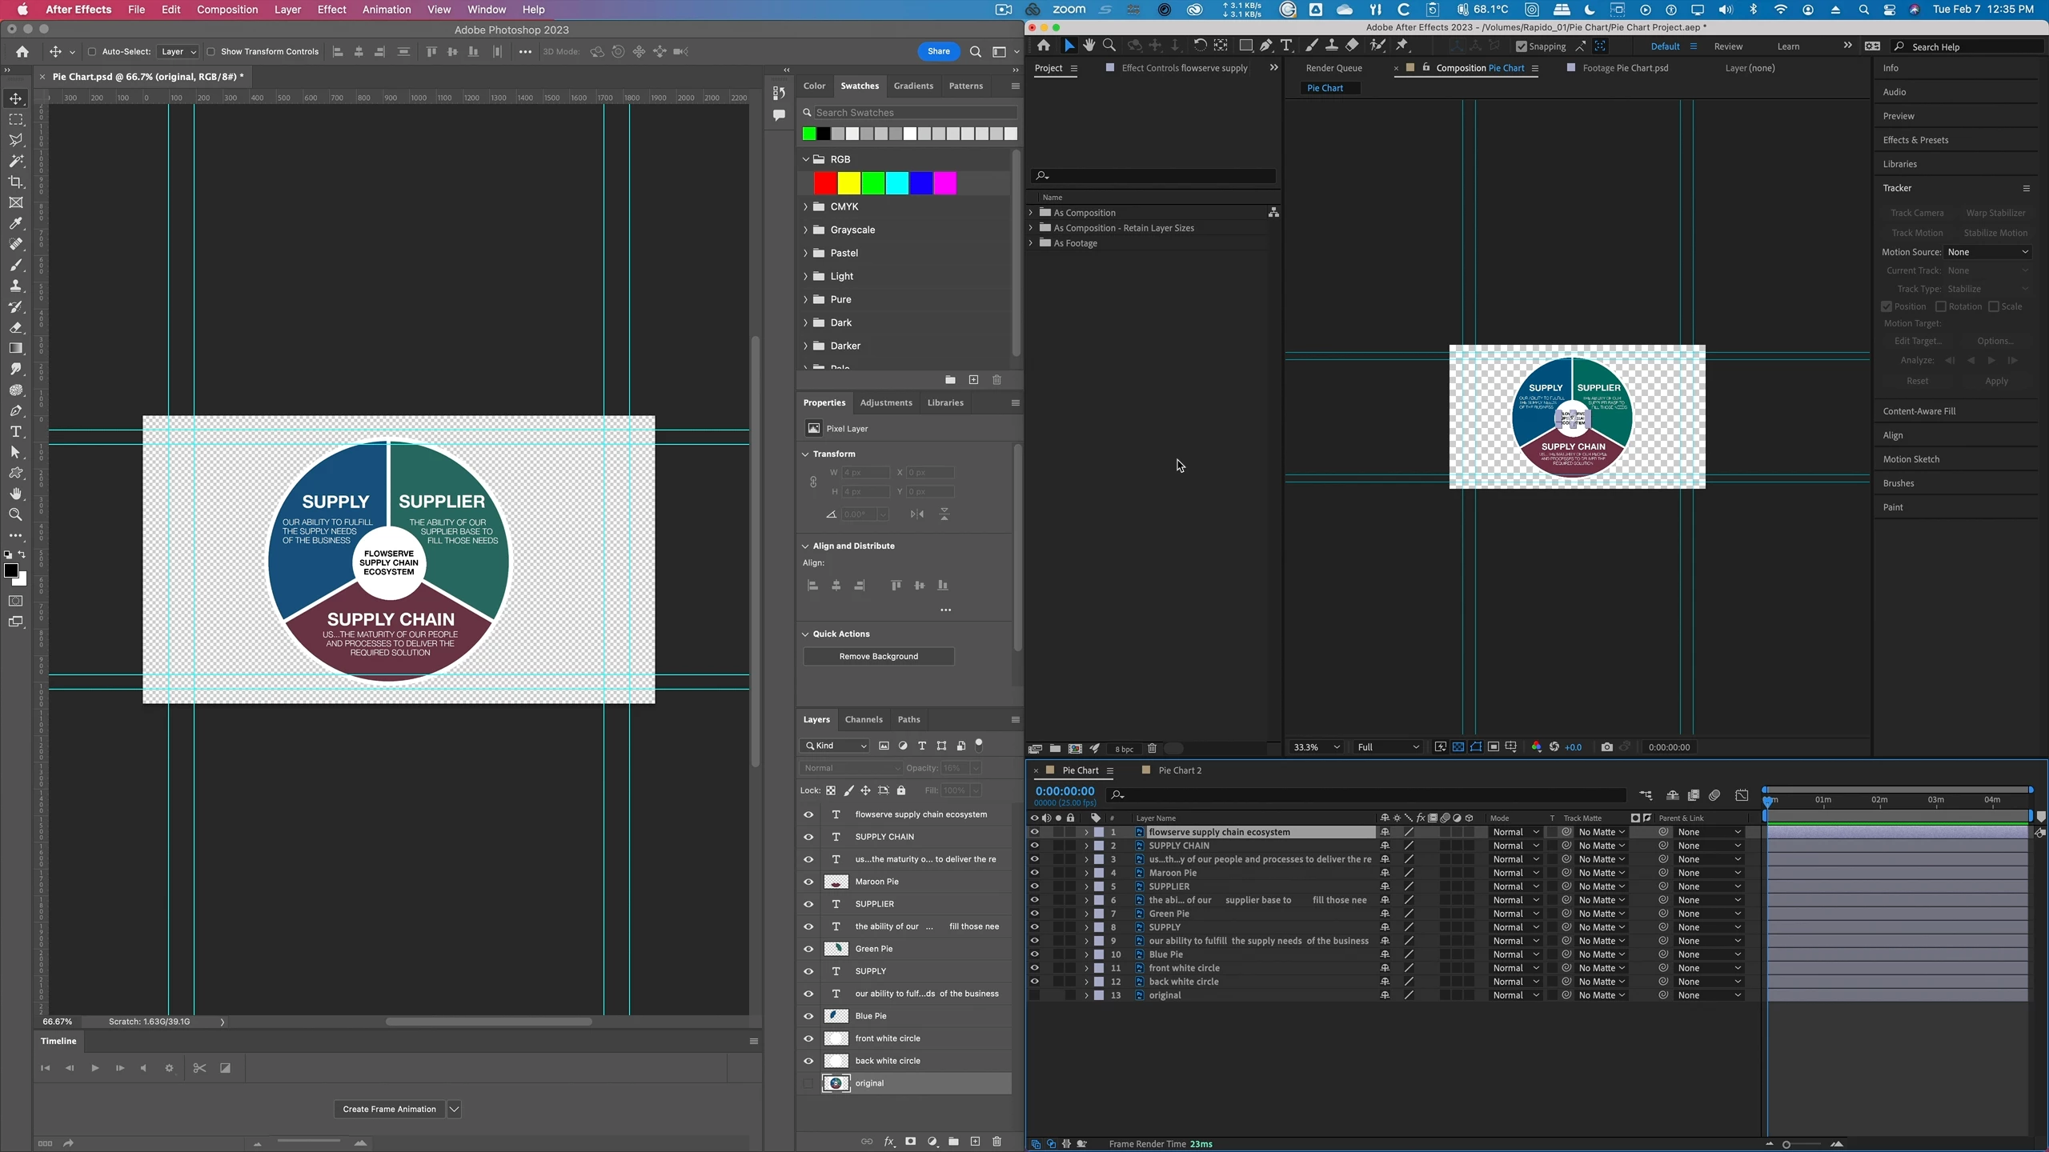Select the Crop tool in Photoshop
Image resolution: width=2049 pixels, height=1152 pixels.
click(16, 182)
